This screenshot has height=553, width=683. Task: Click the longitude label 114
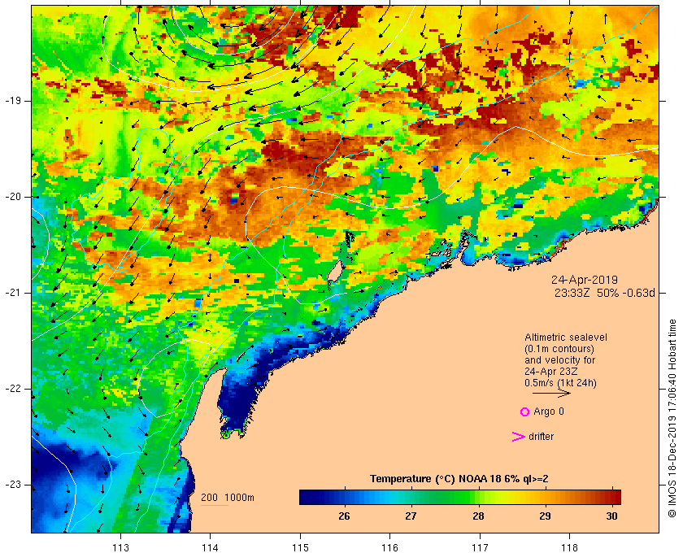coord(210,548)
